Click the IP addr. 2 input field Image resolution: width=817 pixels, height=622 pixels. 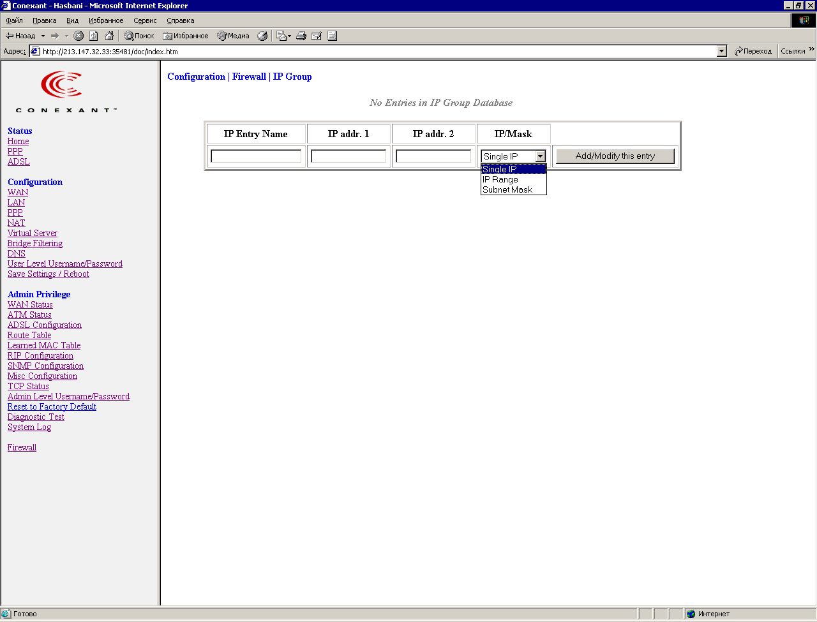tap(433, 156)
